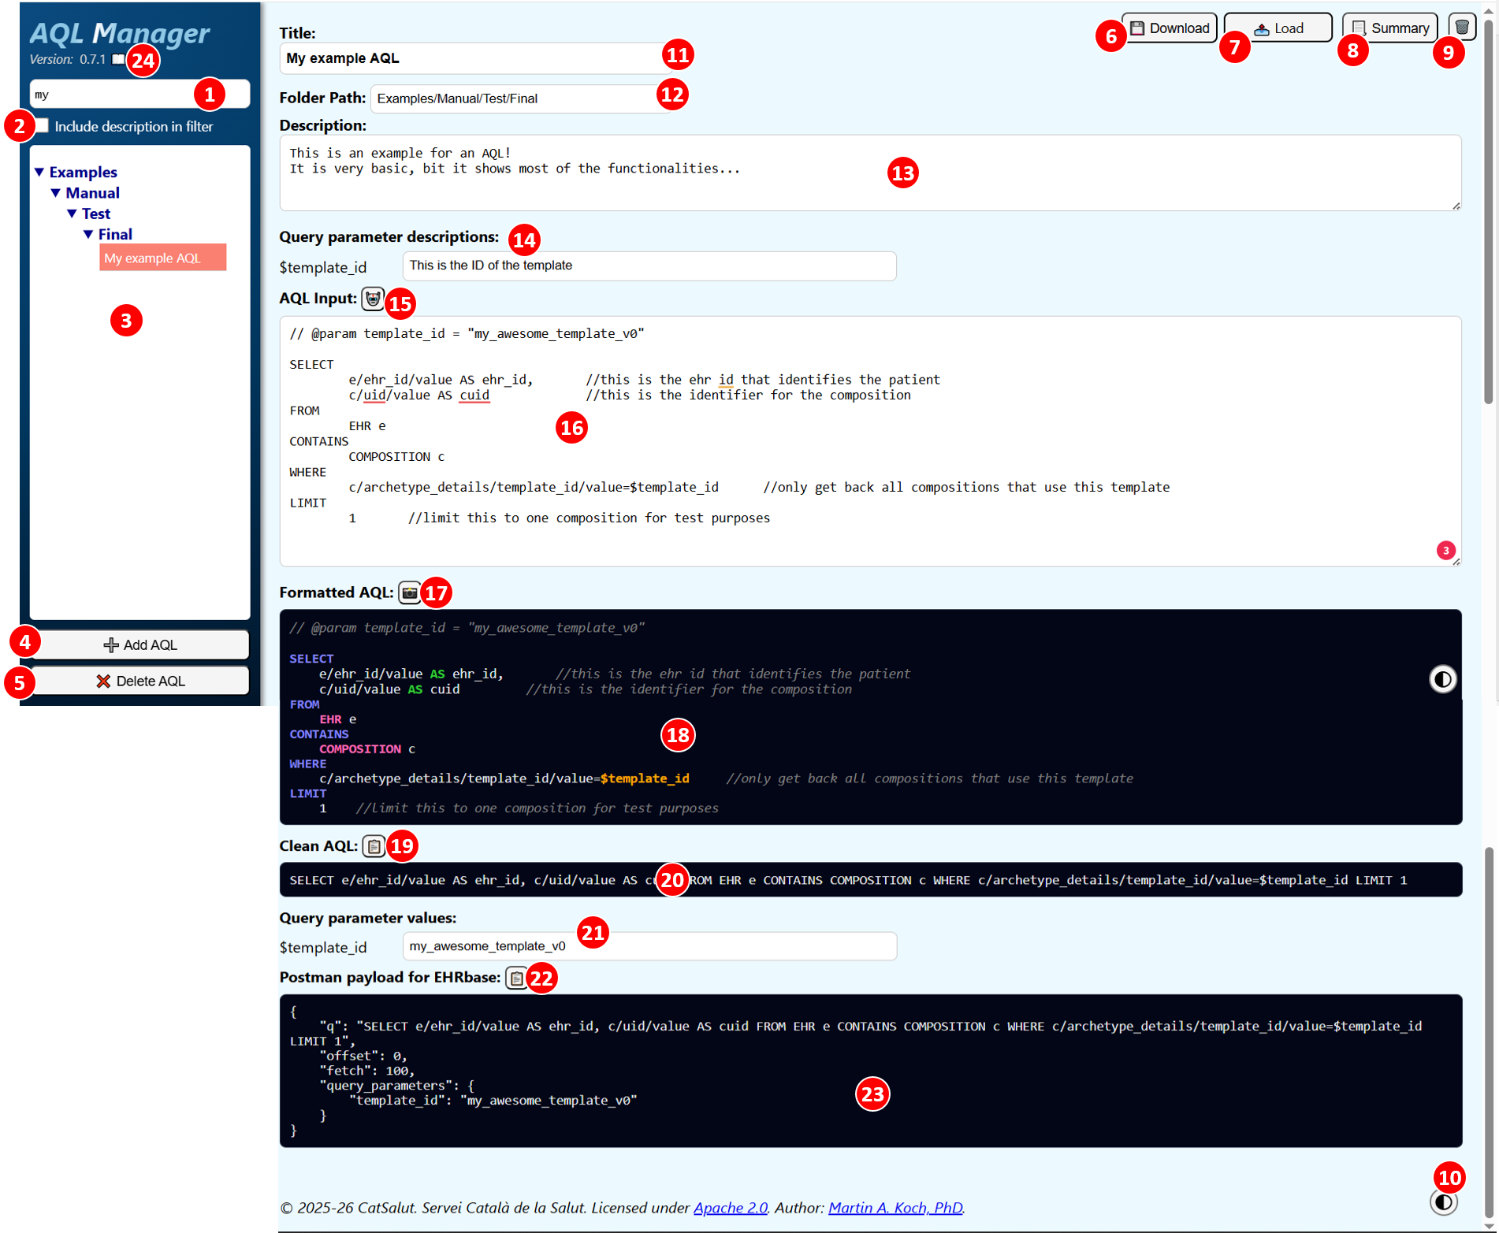Click the icon next to AQL Input label
This screenshot has width=1499, height=1233.
click(373, 299)
